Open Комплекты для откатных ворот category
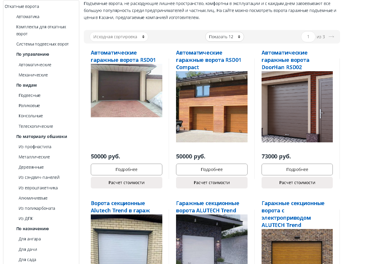 pyautogui.click(x=41, y=30)
